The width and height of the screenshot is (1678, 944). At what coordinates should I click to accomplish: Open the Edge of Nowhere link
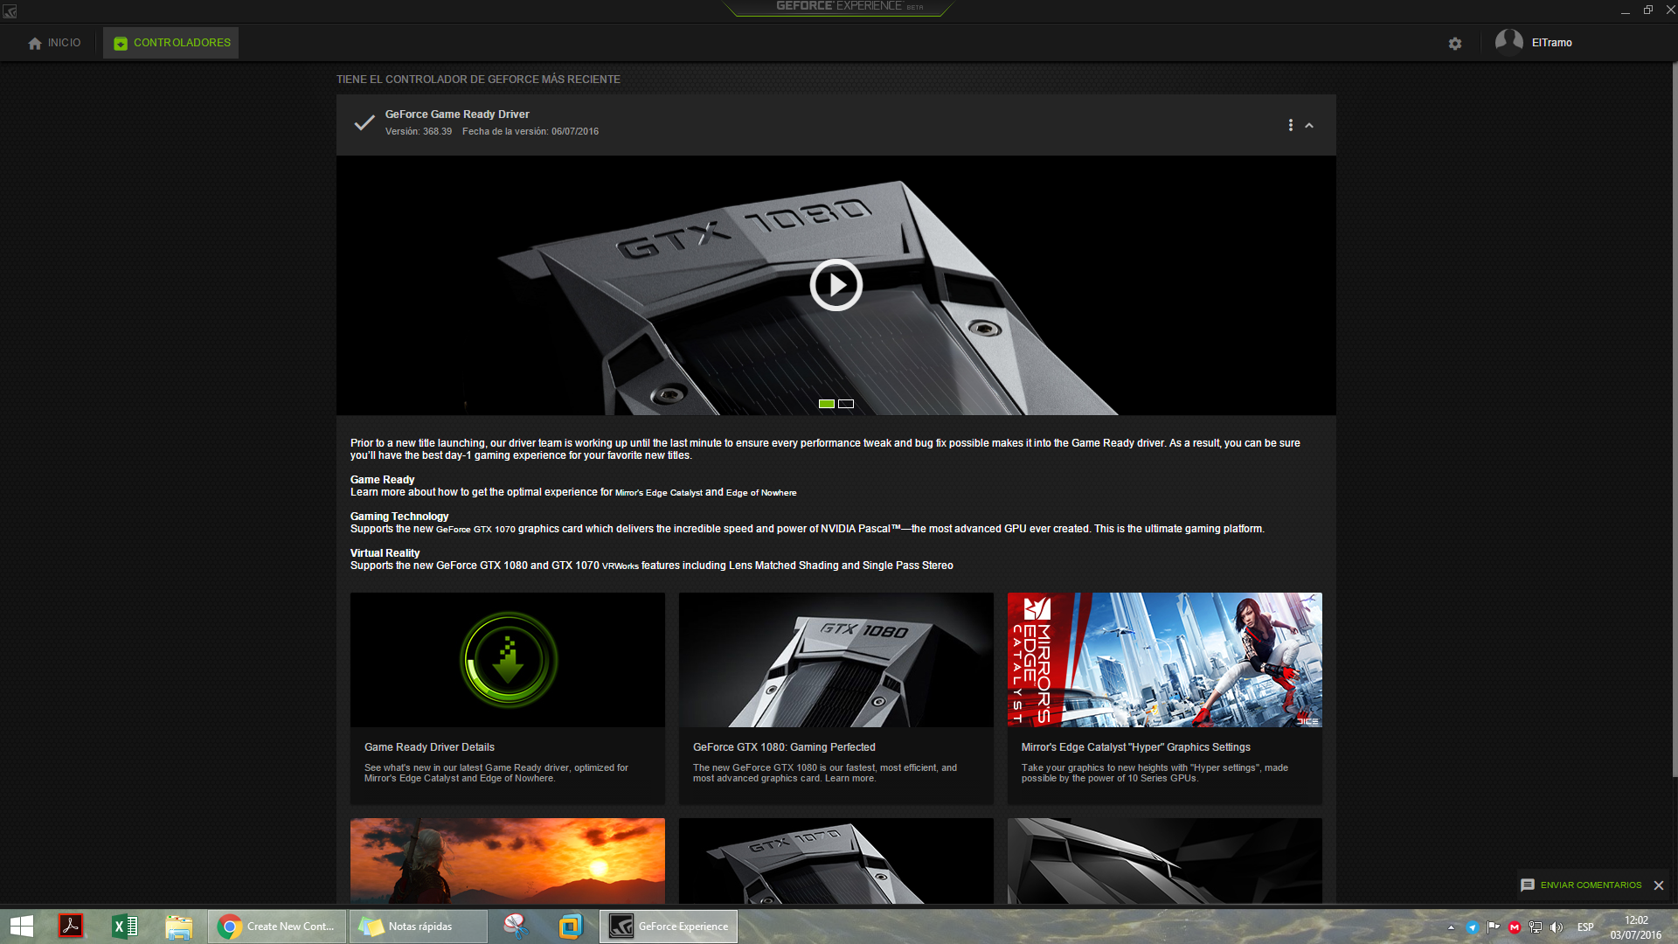(x=761, y=493)
